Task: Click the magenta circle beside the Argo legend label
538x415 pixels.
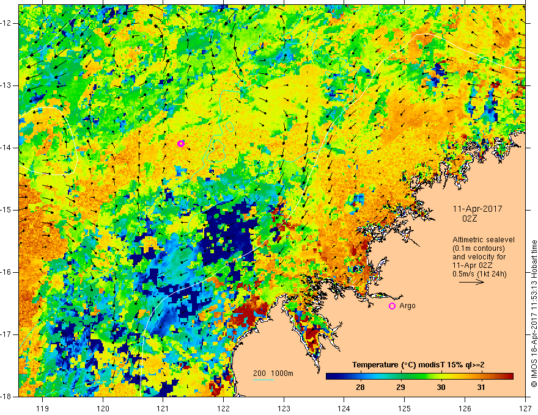Action: pyautogui.click(x=392, y=306)
